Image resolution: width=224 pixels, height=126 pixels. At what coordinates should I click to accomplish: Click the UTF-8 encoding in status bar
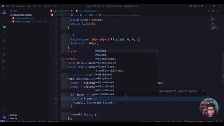click(167, 121)
